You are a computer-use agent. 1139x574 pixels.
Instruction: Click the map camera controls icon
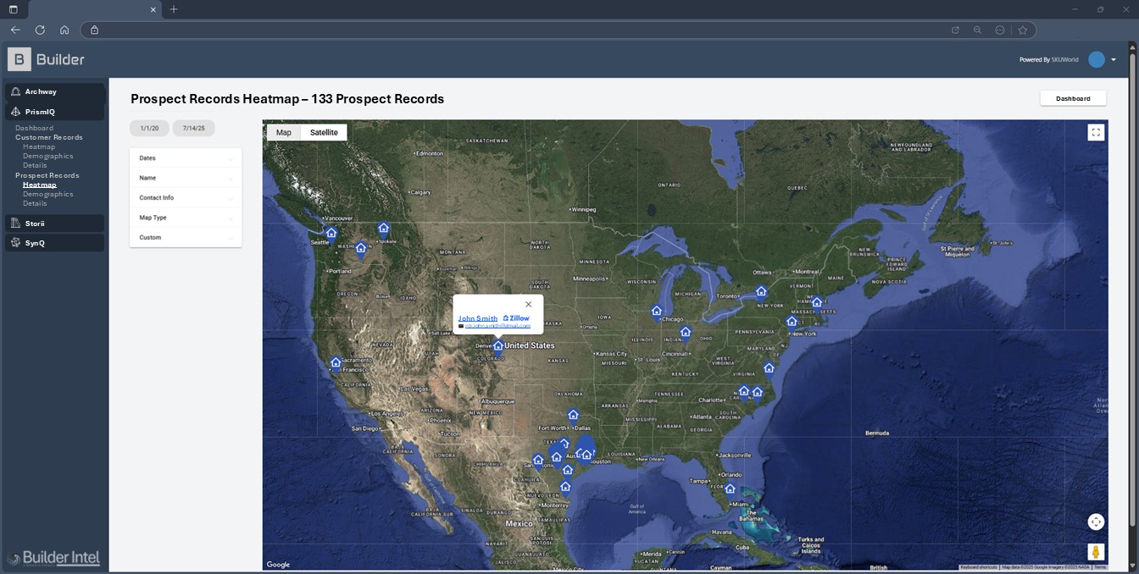(x=1096, y=522)
